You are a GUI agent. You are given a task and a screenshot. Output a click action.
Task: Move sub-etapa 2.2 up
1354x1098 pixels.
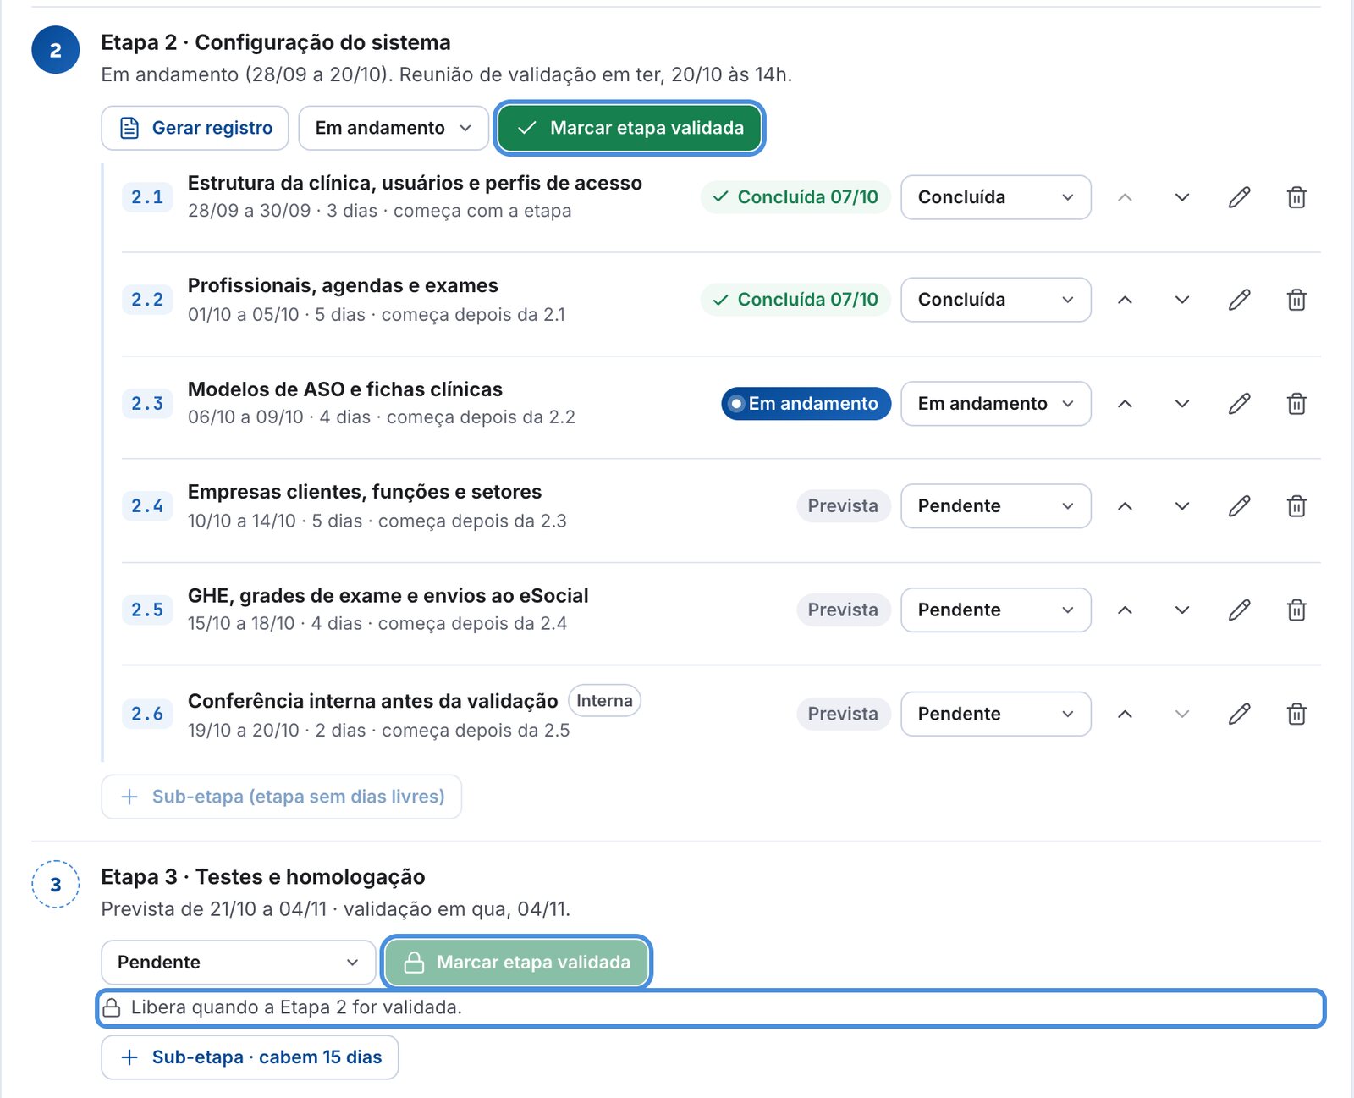pyautogui.click(x=1125, y=300)
